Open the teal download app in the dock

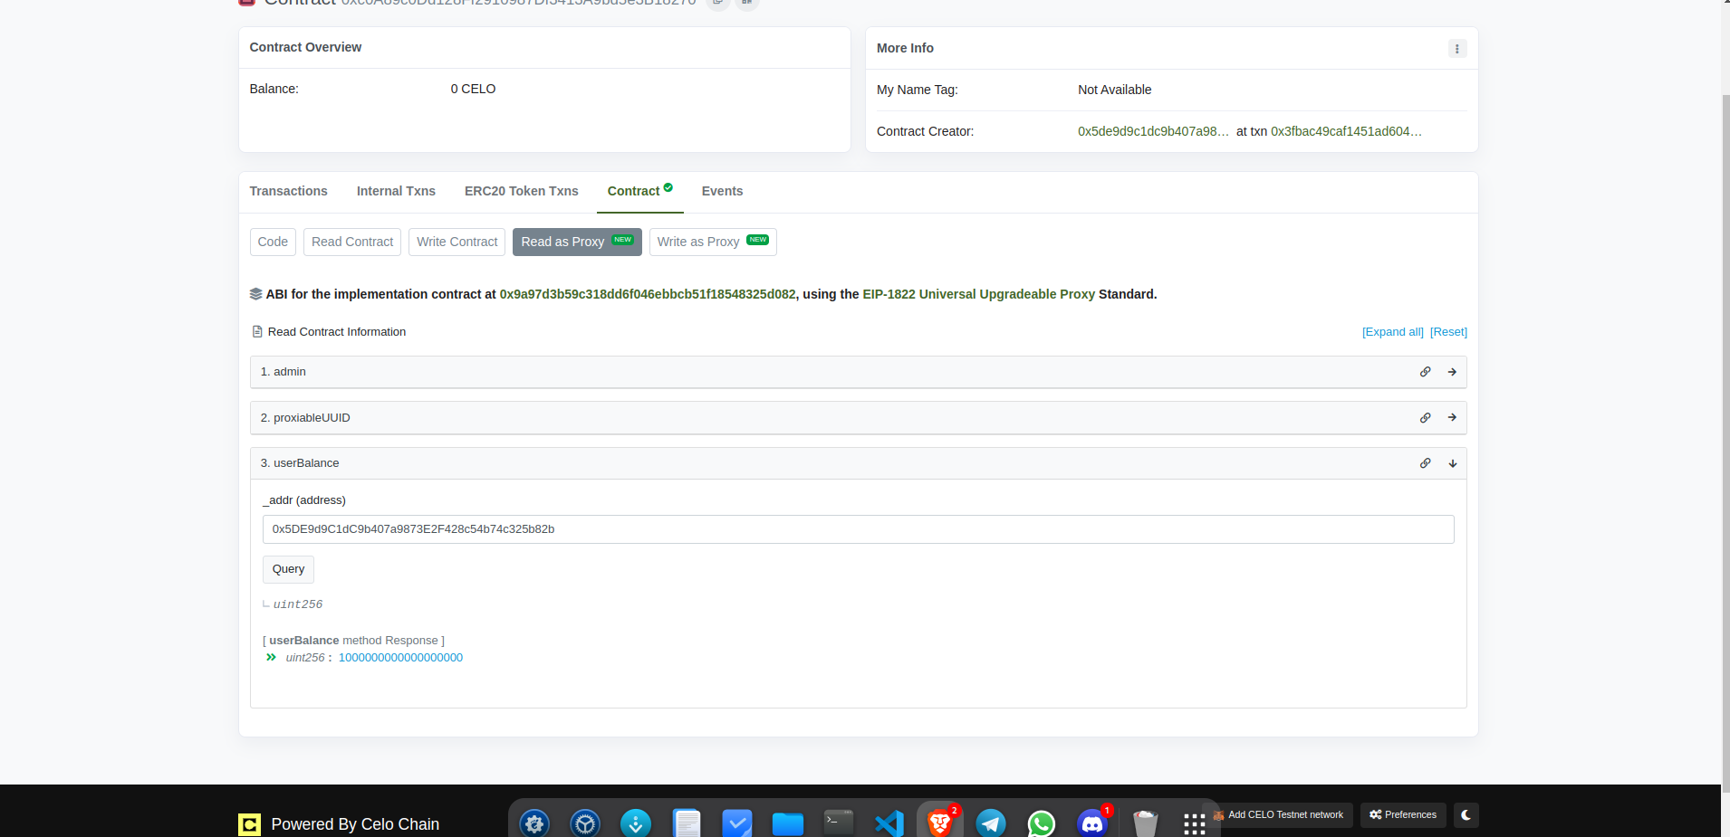pos(636,823)
